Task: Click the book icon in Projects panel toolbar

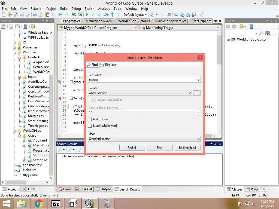Action: (x=25, y=26)
